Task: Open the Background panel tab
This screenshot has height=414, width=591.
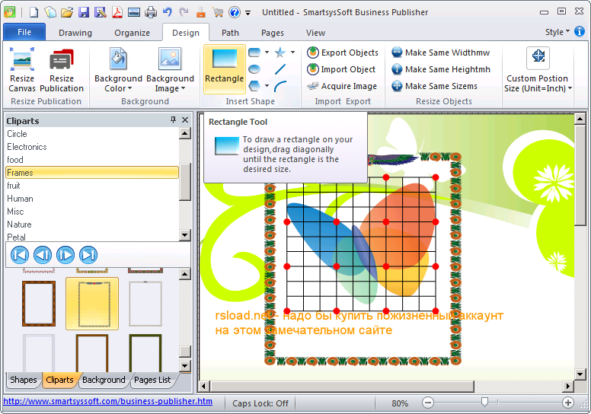Action: [104, 380]
